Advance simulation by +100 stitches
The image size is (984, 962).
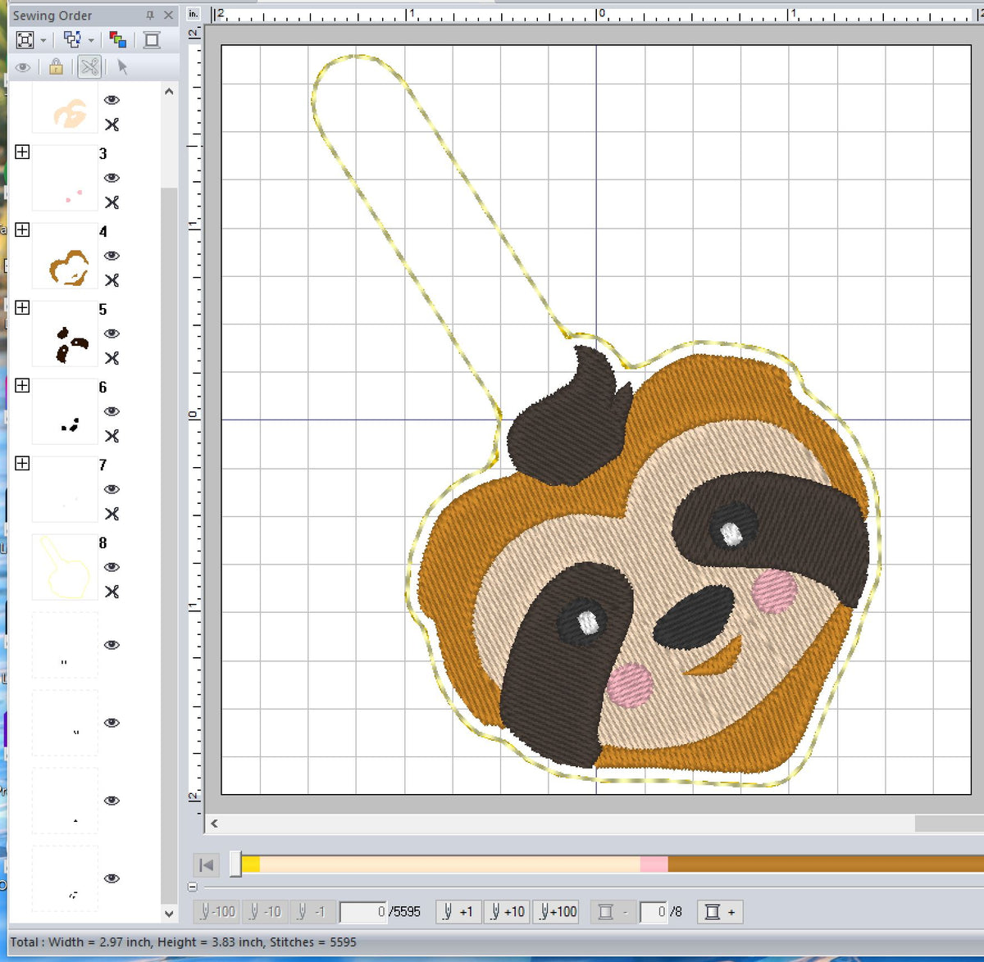tap(557, 910)
